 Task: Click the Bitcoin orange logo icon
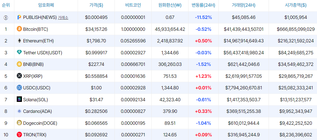coord(19,29)
